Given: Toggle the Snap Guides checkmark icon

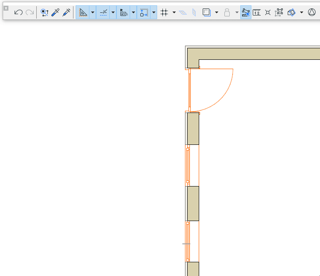Looking at the screenshot, I should [x=103, y=12].
